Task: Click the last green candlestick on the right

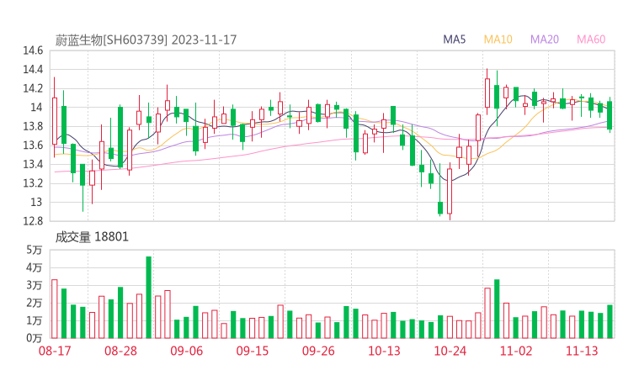Action: 610,114
